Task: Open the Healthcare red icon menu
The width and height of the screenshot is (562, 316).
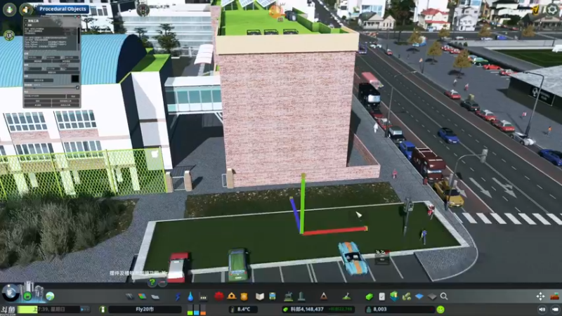Action: pyautogui.click(x=219, y=296)
